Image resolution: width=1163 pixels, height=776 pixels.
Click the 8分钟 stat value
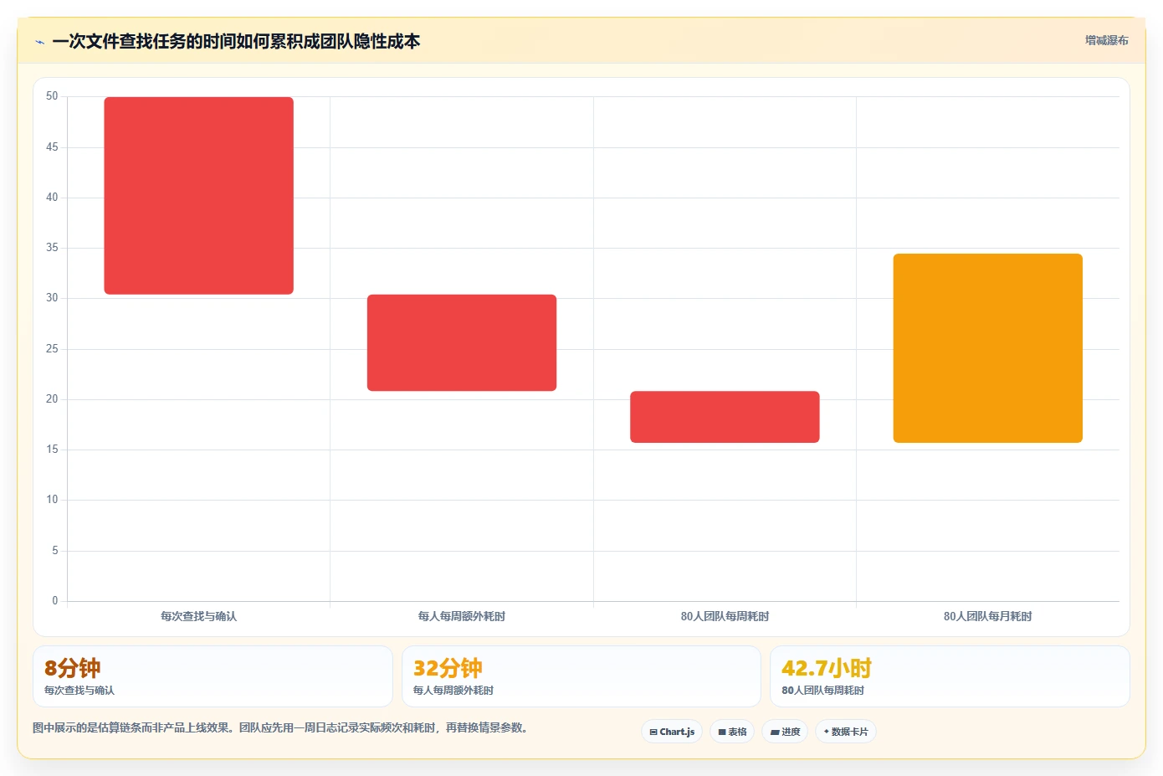click(73, 668)
